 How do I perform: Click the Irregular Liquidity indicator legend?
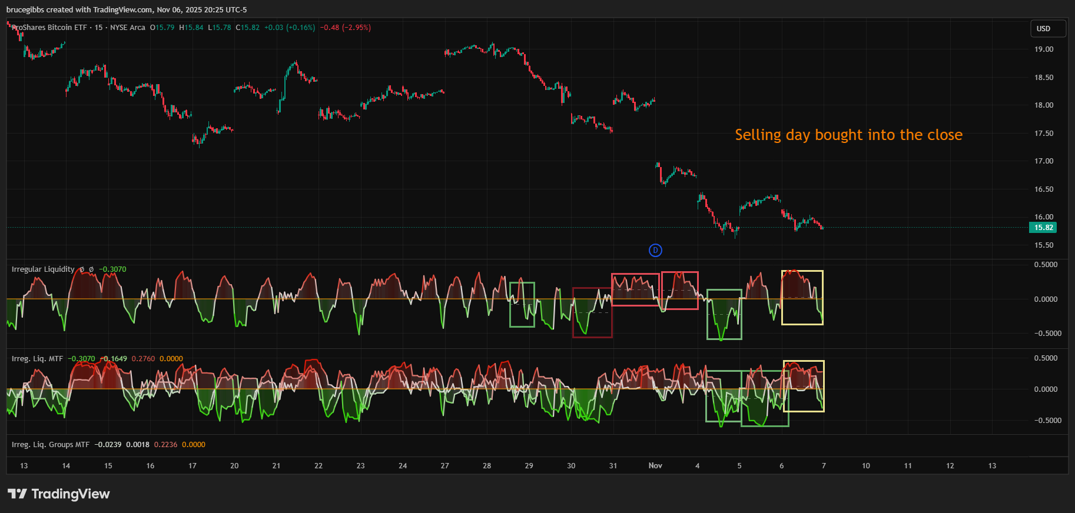(43, 269)
